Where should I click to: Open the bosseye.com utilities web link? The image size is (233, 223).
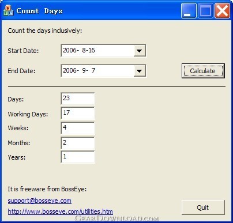click(x=60, y=211)
